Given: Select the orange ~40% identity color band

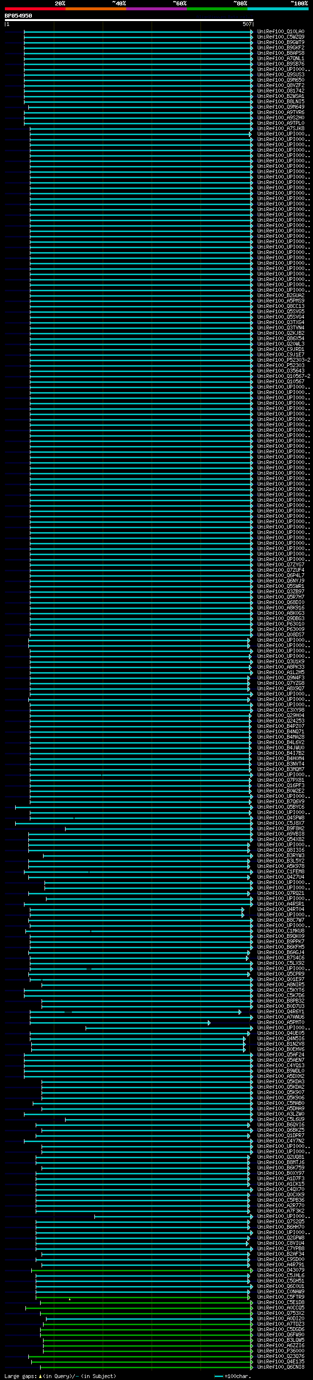Looking at the screenshot, I should click(x=95, y=9).
